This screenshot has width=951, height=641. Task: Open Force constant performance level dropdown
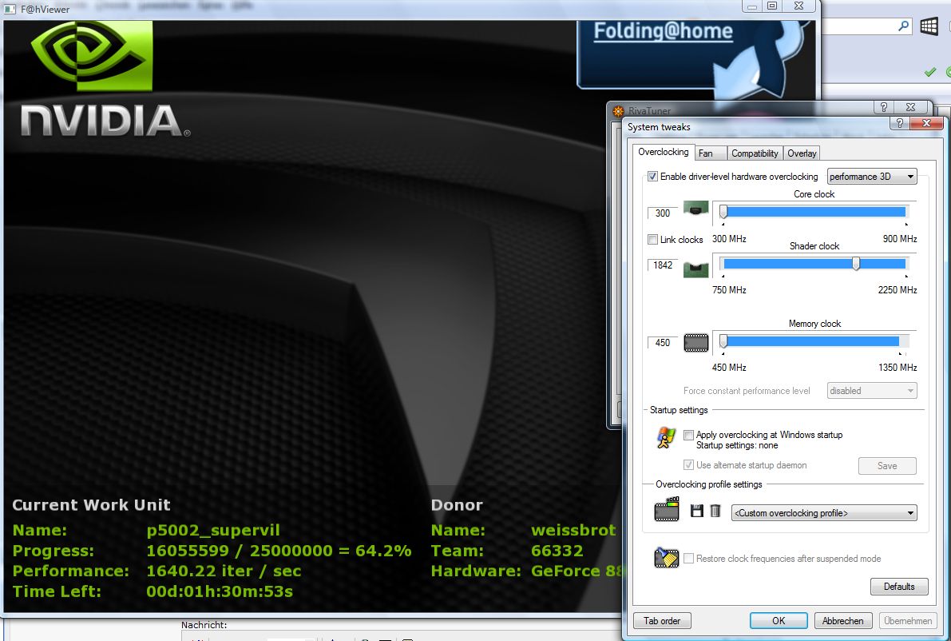tap(871, 391)
